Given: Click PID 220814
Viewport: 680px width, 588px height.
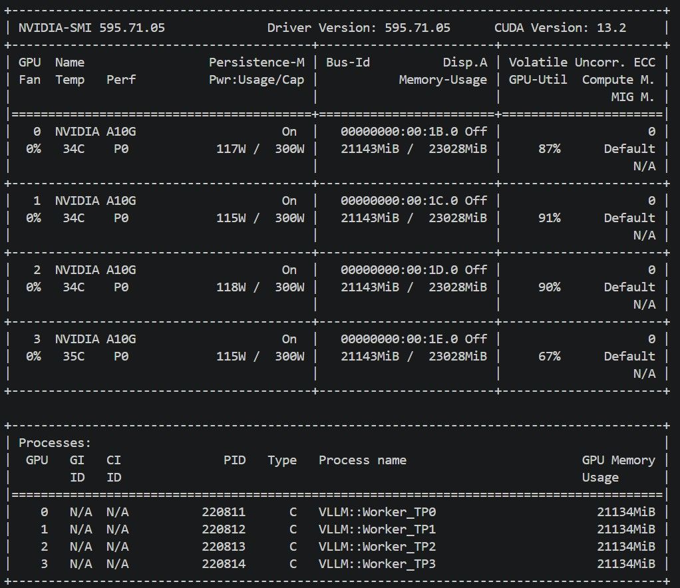Looking at the screenshot, I should [x=224, y=564].
